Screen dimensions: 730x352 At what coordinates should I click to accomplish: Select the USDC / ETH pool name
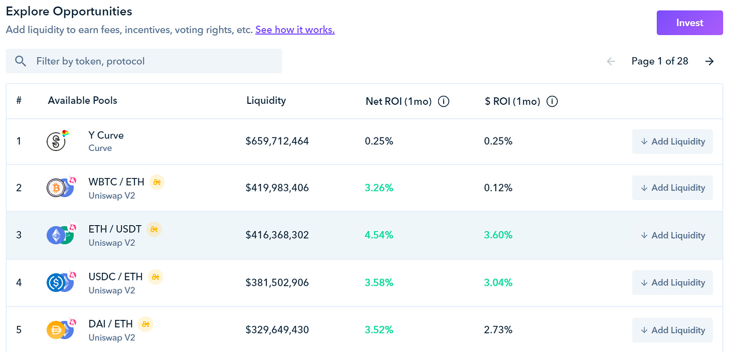pos(115,277)
